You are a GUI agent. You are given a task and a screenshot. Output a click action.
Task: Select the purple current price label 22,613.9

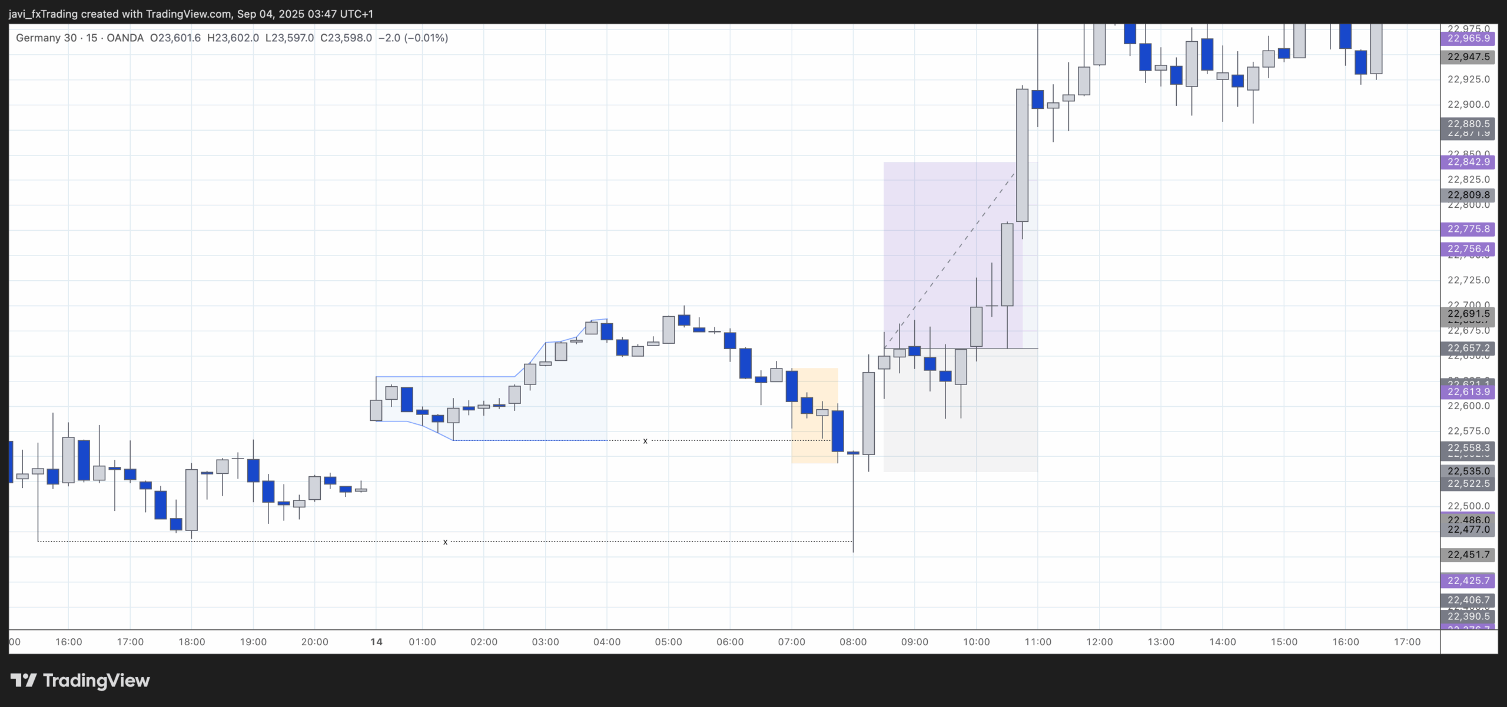pos(1469,391)
